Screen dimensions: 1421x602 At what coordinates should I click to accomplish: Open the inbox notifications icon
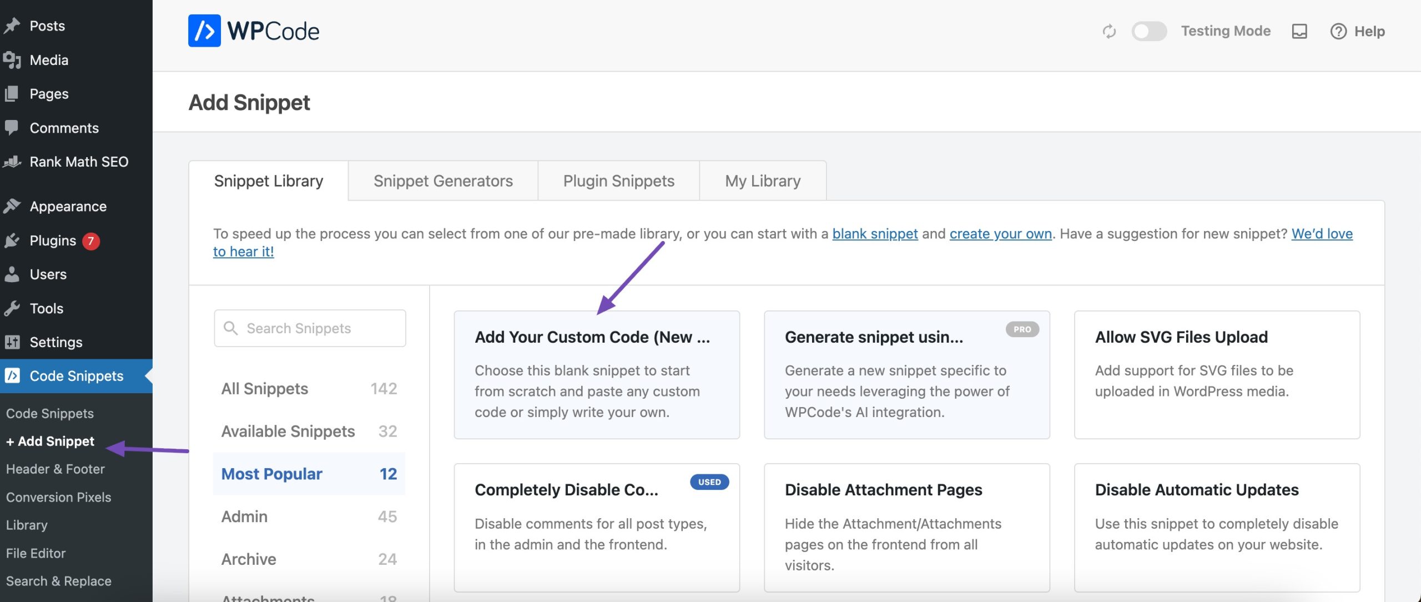point(1299,31)
